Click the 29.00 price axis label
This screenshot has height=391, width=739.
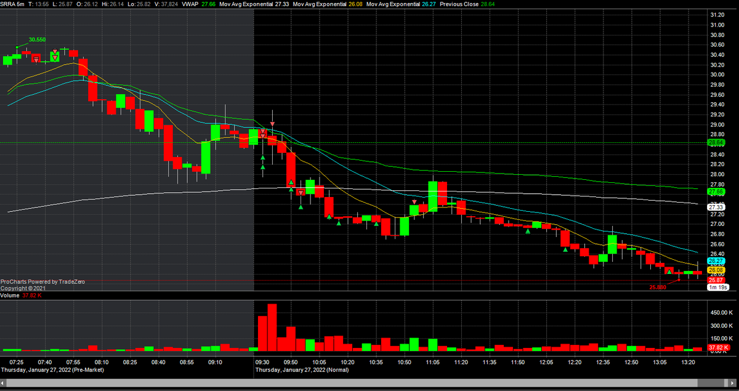[717, 124]
